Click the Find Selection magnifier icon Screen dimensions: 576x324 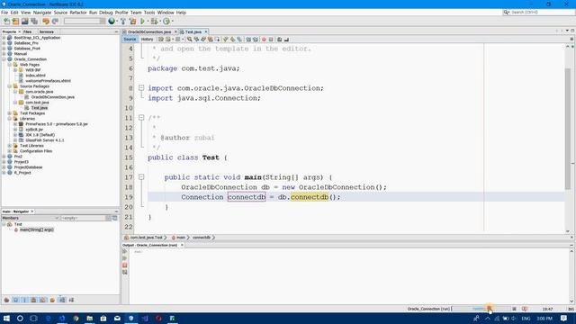190,40
